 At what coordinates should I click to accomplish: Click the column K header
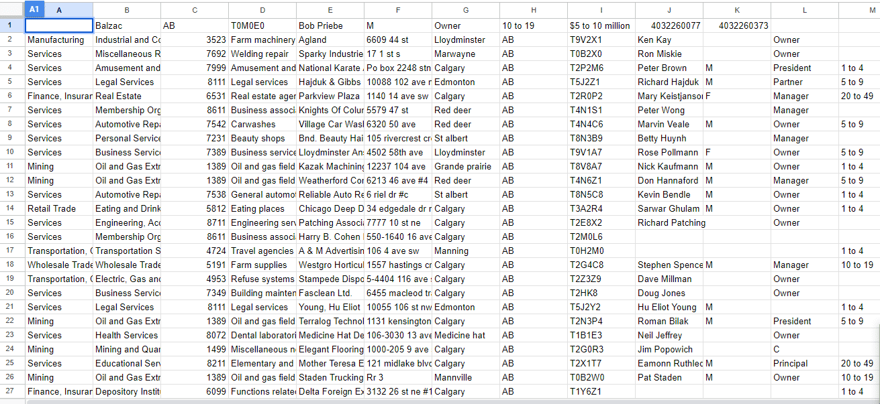[x=736, y=10]
